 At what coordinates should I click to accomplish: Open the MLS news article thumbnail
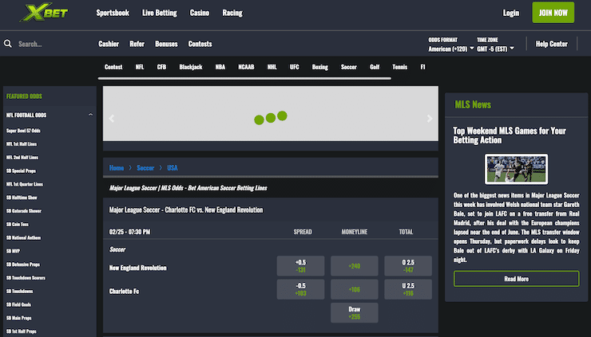[516, 169]
